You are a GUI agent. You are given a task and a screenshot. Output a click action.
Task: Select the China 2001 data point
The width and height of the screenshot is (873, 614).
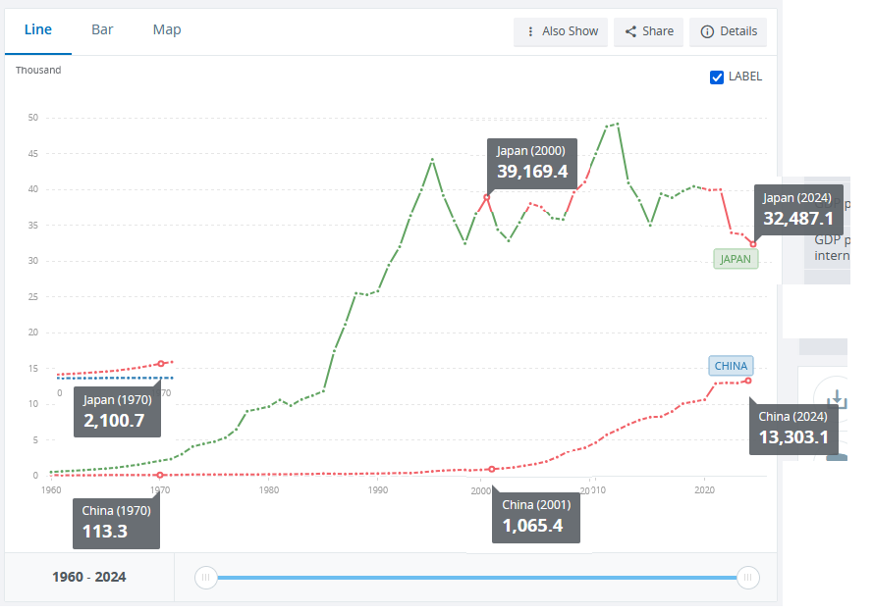click(x=492, y=470)
